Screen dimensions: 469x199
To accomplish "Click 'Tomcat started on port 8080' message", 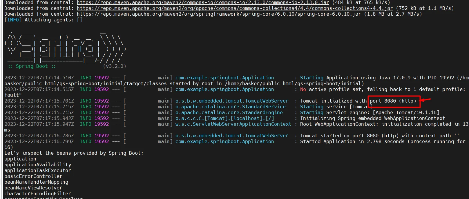I will pyautogui.click(x=339, y=136).
